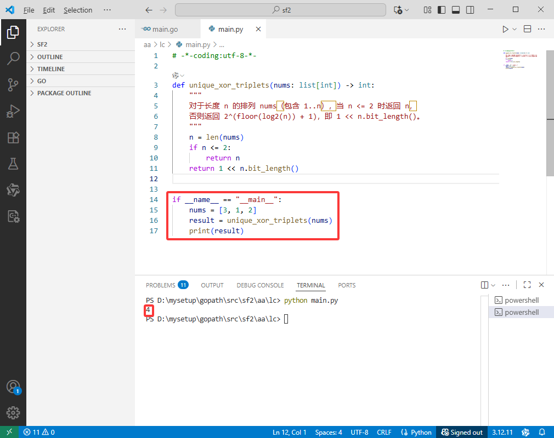
Task: Select the first powershell terminal entry
Action: click(521, 300)
